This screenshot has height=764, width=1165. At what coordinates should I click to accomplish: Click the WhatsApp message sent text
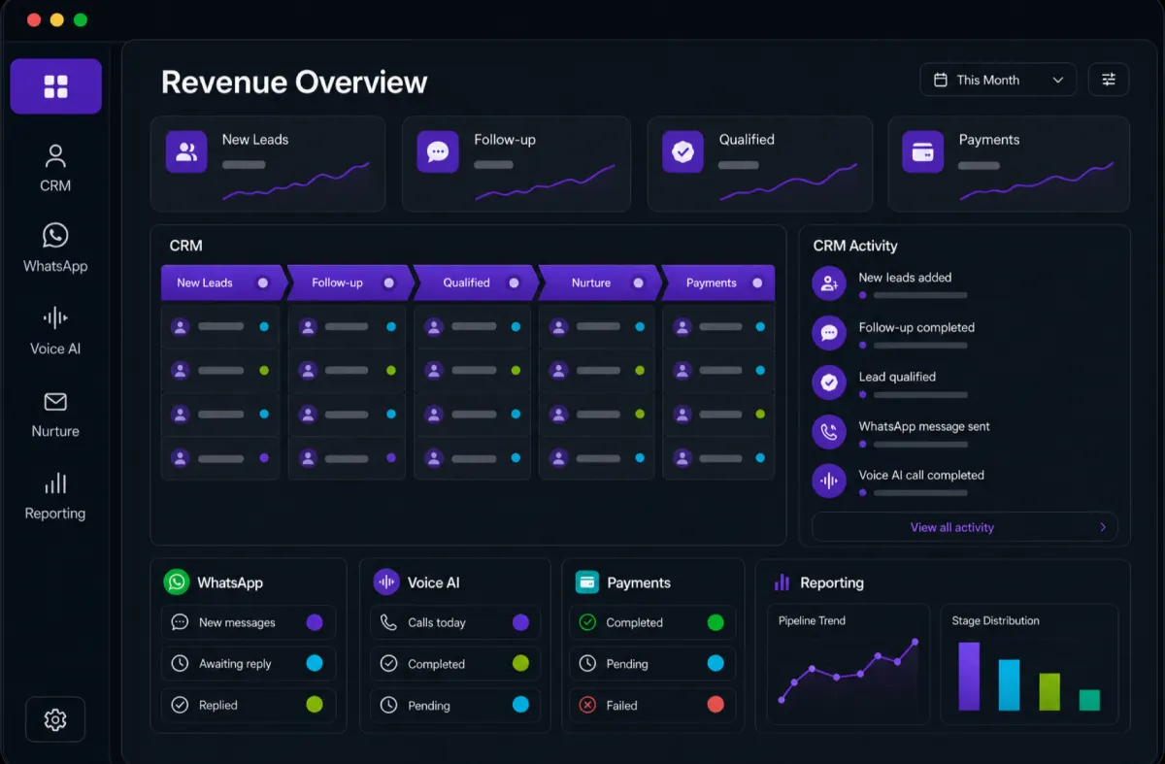tap(924, 426)
